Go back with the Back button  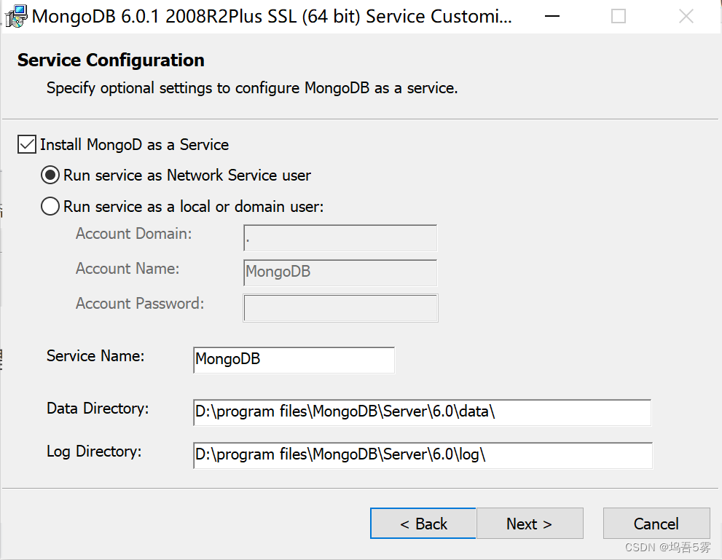[423, 523]
